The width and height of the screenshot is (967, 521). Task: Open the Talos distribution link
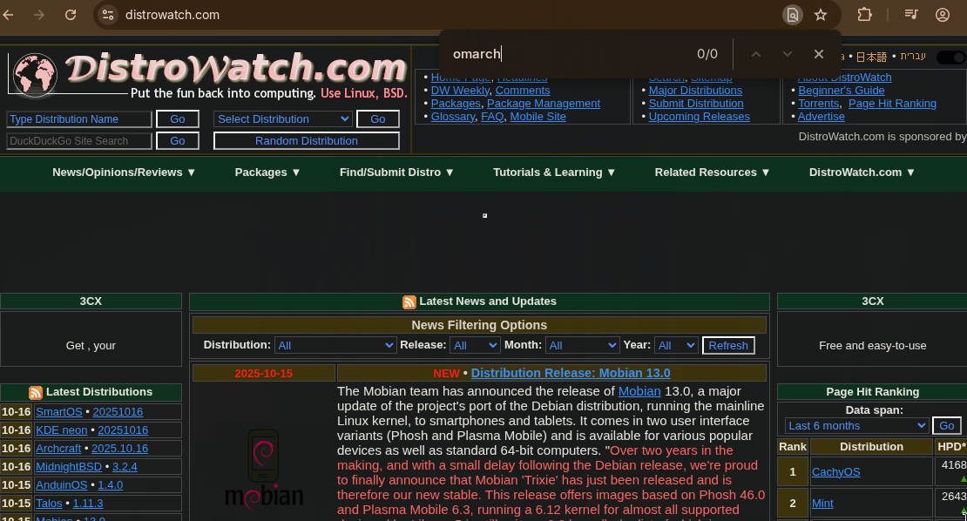pyautogui.click(x=49, y=504)
